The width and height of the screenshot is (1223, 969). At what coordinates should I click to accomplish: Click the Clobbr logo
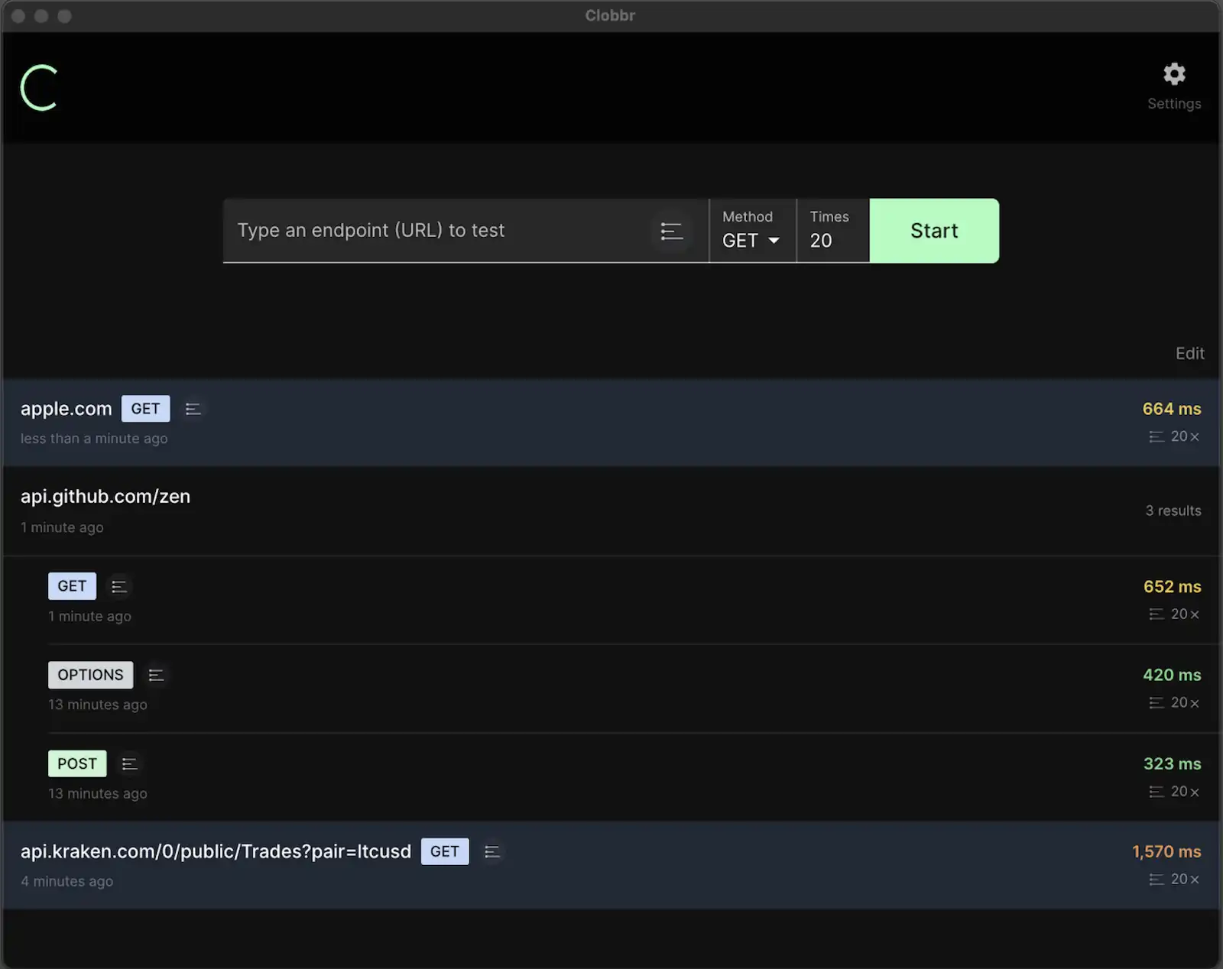click(x=40, y=86)
